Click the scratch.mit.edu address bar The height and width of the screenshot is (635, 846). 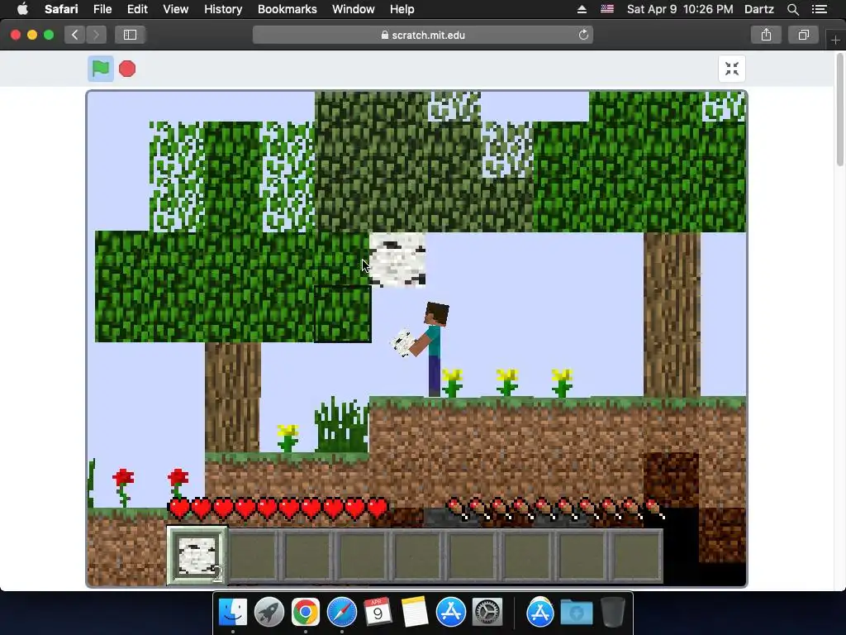[x=423, y=35]
